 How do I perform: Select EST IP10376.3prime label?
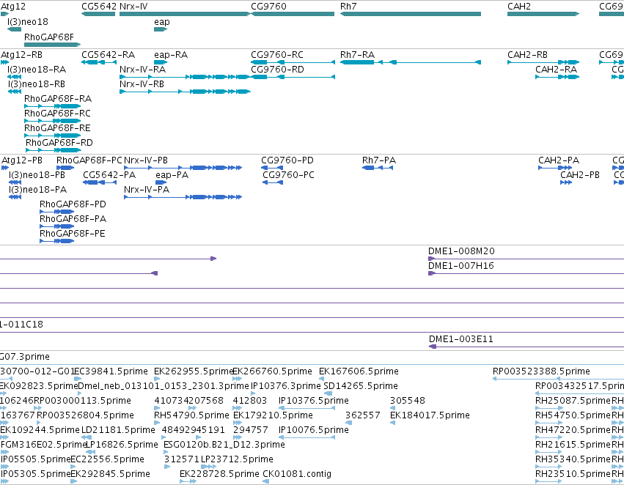(x=286, y=386)
